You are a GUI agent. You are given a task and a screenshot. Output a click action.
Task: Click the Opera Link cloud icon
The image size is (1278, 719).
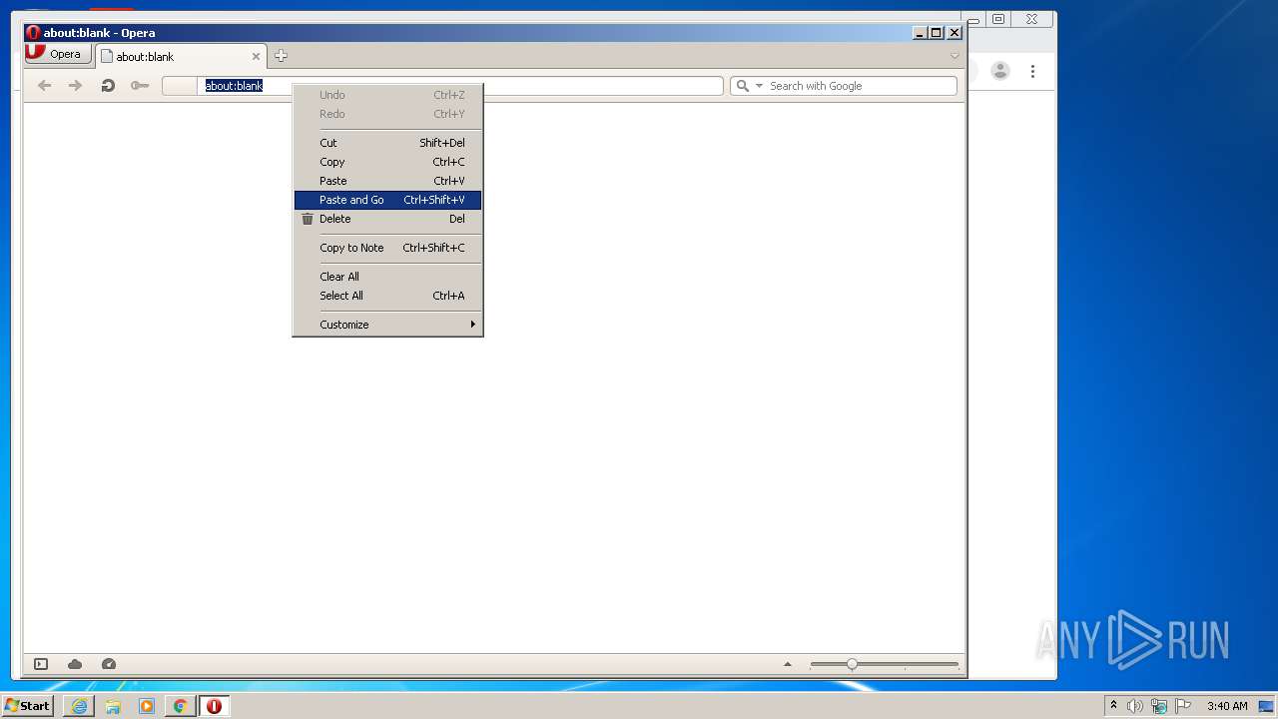tap(75, 664)
